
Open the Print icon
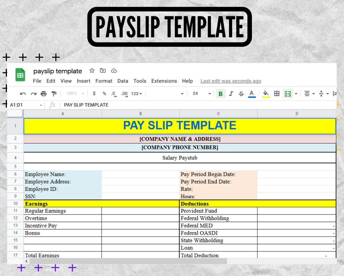pyautogui.click(x=44, y=94)
